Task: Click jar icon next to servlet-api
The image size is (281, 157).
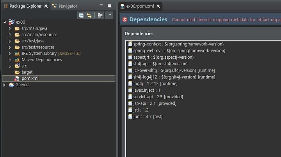Action: [x=130, y=97]
